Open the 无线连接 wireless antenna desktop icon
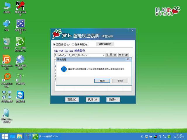Viewport: 187px width, 140px height. tap(20, 79)
